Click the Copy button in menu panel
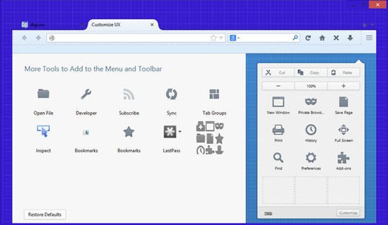This screenshot has width=388, height=225. [311, 72]
